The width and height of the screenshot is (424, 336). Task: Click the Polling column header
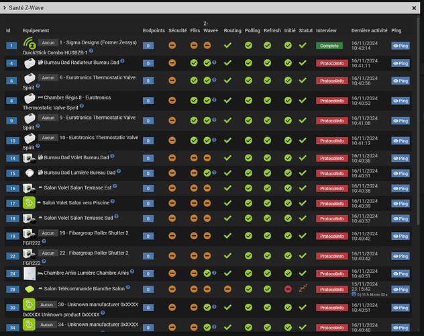(252, 31)
